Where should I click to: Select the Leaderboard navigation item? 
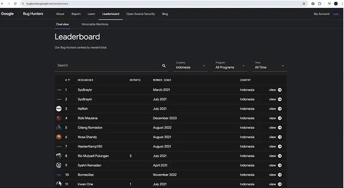point(111,14)
